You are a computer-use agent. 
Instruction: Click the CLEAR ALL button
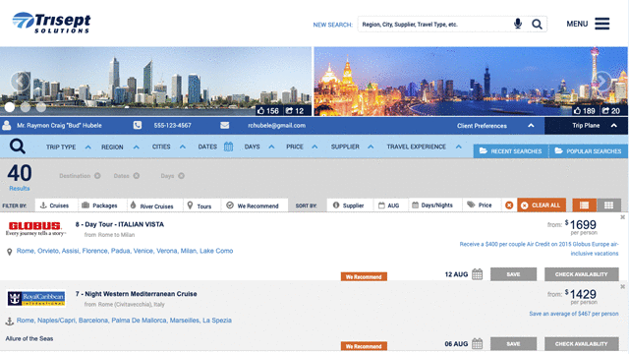click(542, 206)
